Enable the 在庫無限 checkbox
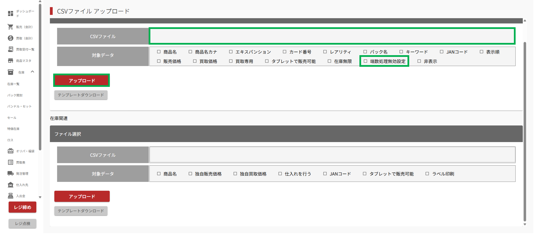This screenshot has width=534, height=234. point(329,62)
